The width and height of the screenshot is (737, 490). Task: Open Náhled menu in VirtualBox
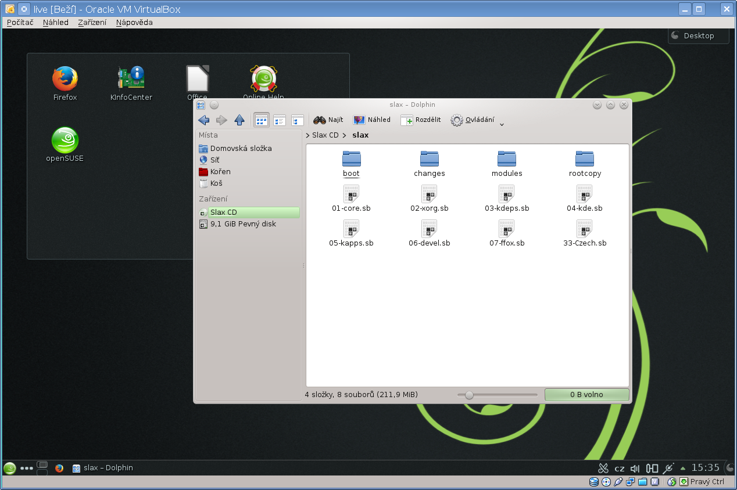pos(56,22)
